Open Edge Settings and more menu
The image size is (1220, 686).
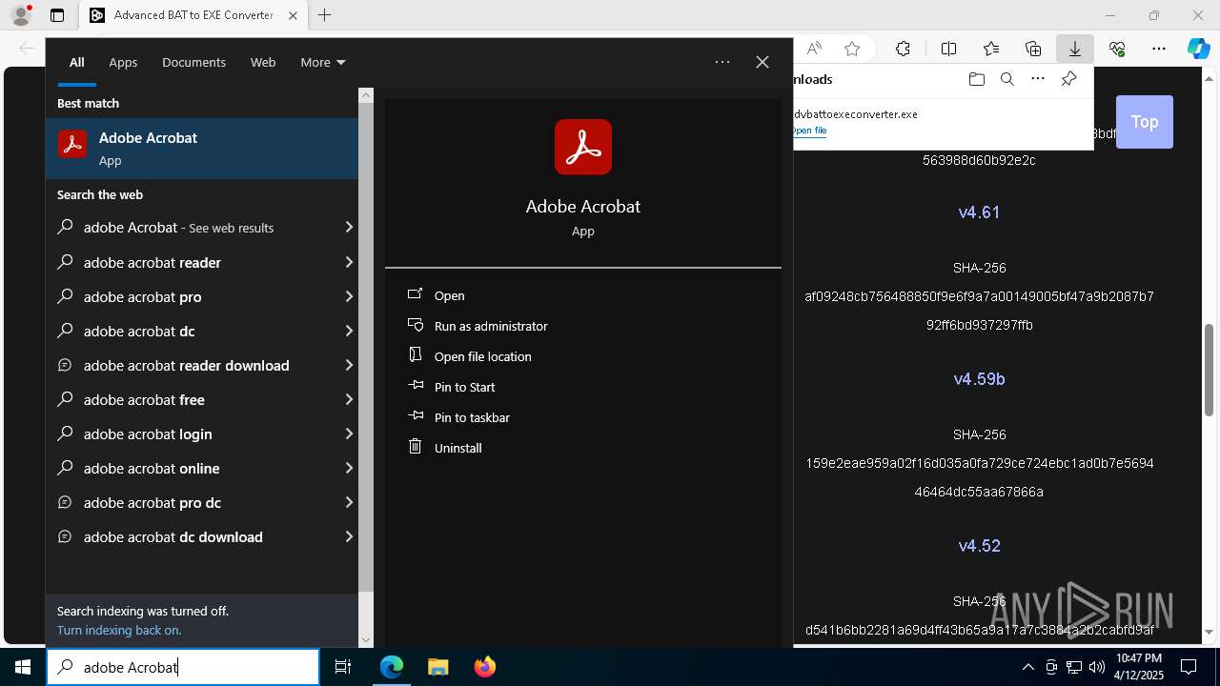1159,49
